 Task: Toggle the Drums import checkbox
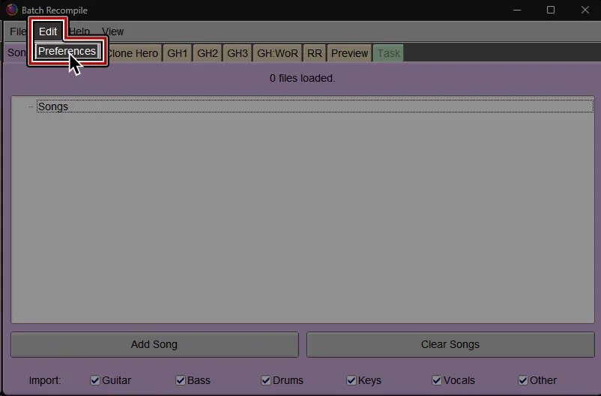[266, 380]
